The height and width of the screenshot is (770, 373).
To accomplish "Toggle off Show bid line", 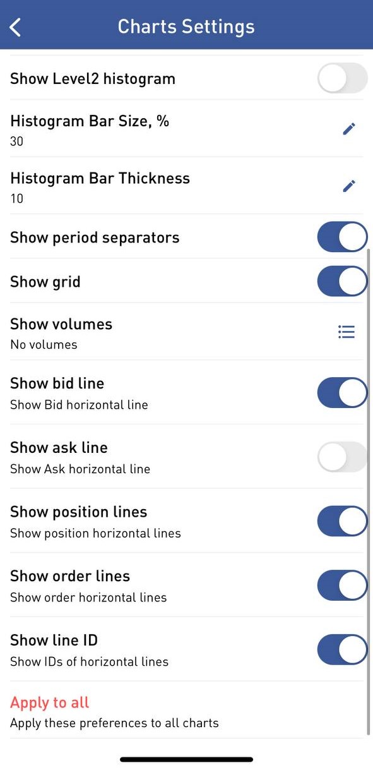I will [342, 392].
